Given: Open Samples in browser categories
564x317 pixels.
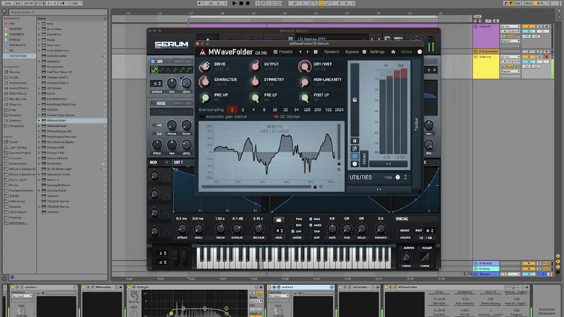Looking at the screenshot, I should [x=15, y=115].
